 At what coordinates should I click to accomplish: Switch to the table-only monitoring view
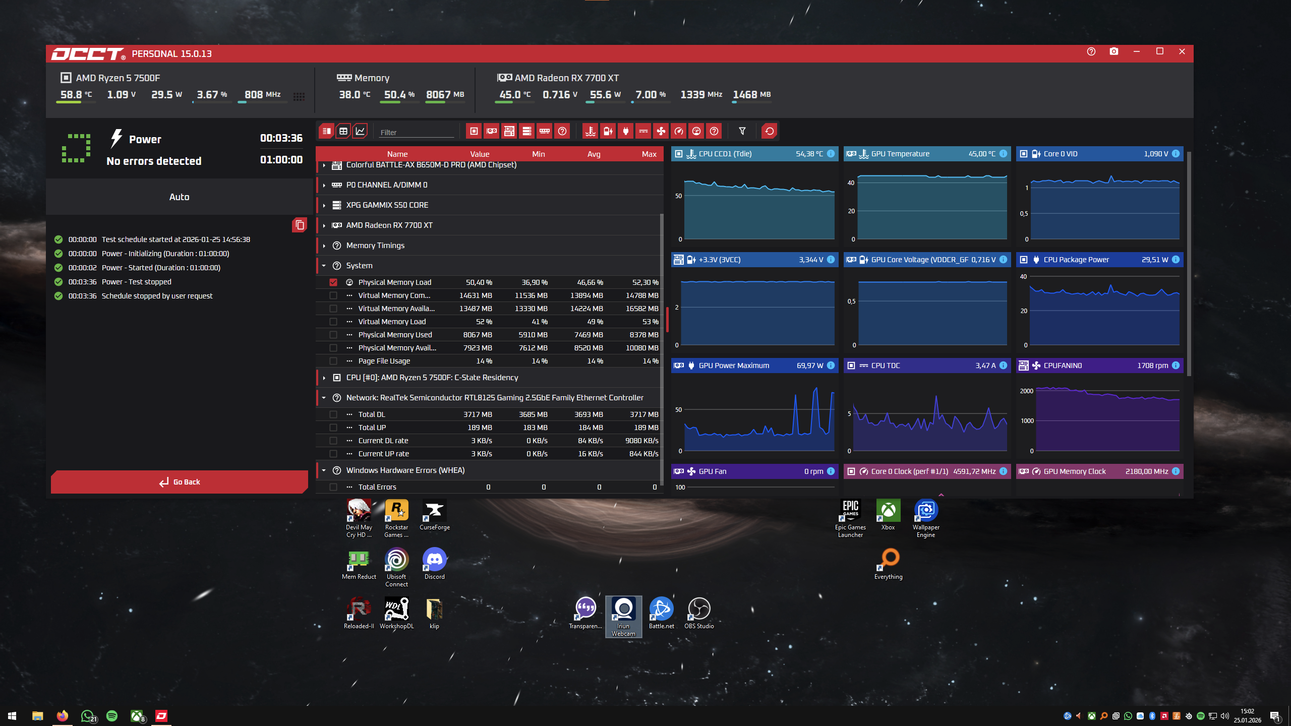pos(343,132)
